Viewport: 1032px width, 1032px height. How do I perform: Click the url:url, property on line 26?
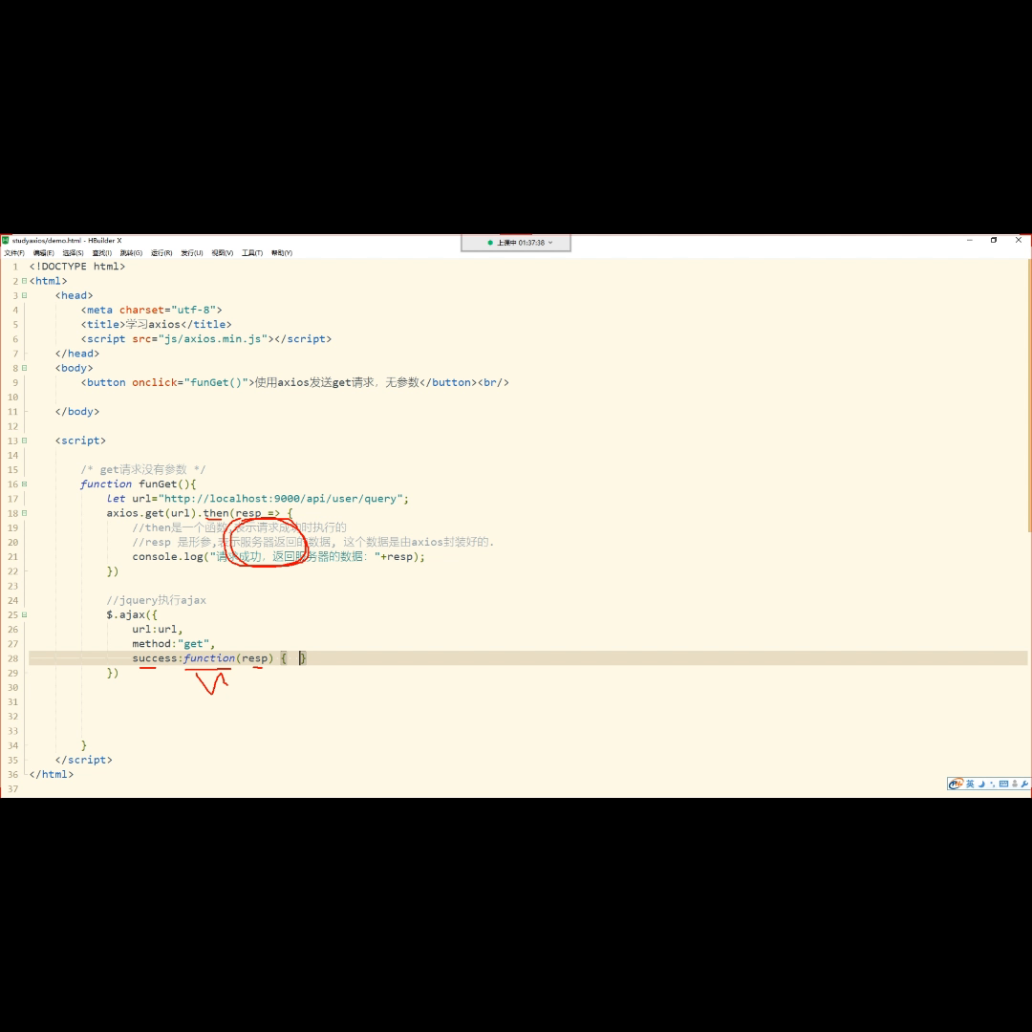[x=158, y=629]
